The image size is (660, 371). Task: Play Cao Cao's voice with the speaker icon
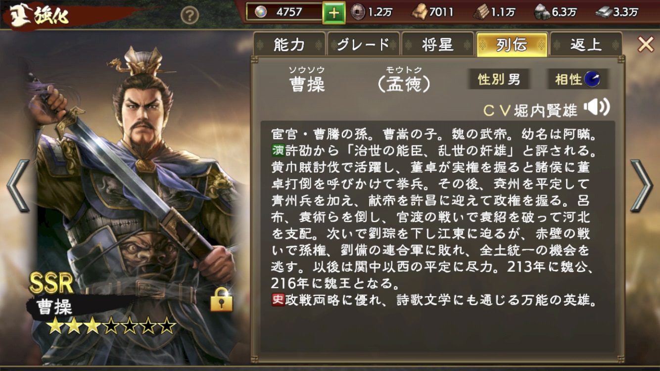[x=597, y=107]
